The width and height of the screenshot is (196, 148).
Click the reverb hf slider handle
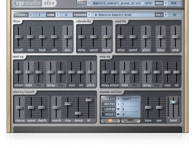[89, 100]
